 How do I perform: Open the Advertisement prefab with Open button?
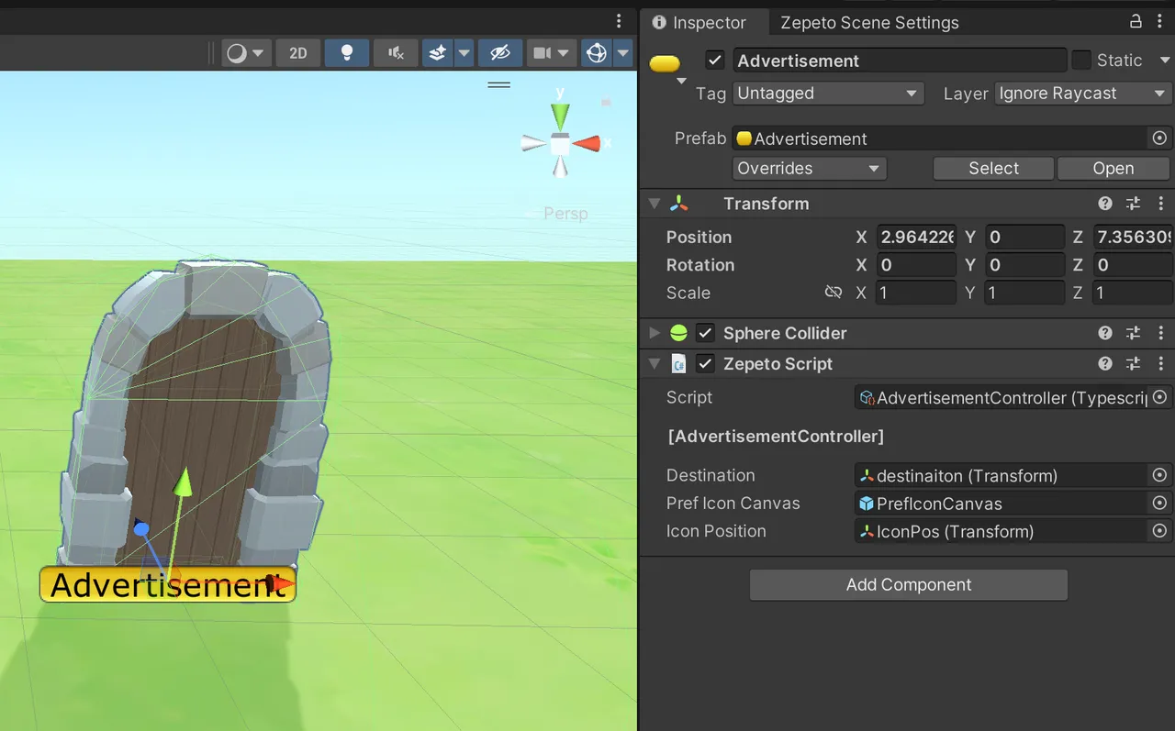tap(1113, 168)
